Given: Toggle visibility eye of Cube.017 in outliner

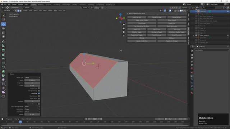Looking at the screenshot, I should pyautogui.click(x=228, y=11).
